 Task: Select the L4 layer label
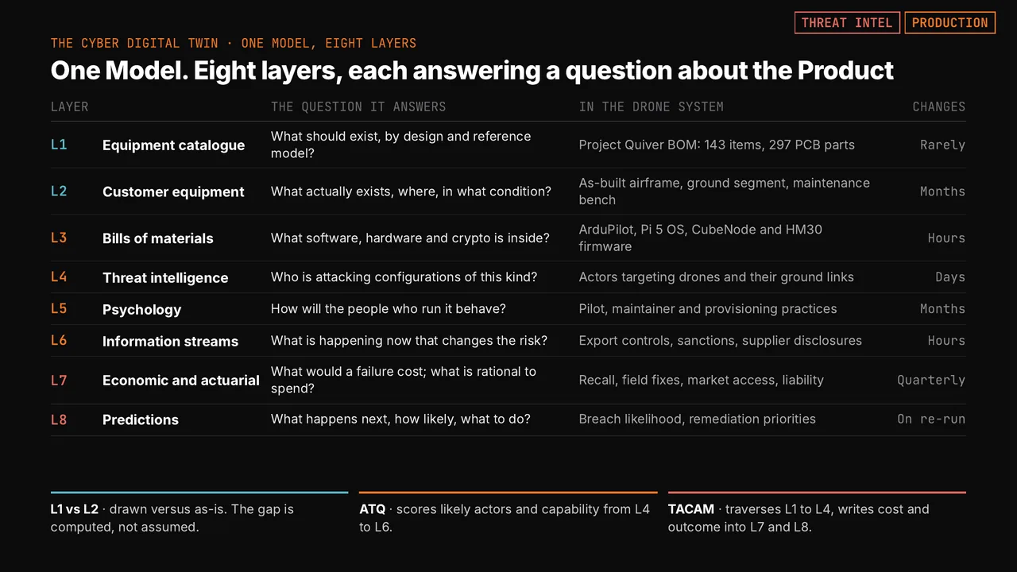59,277
